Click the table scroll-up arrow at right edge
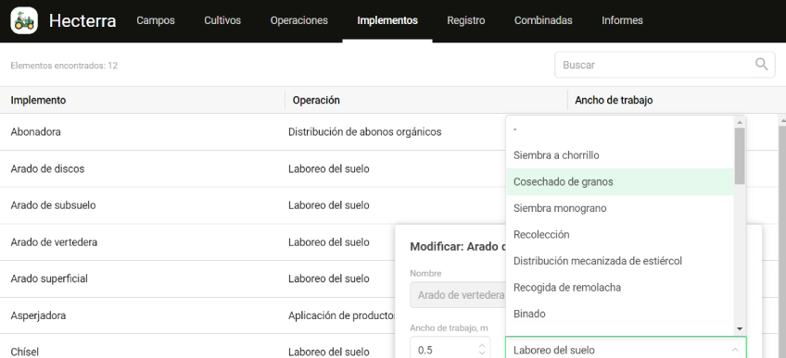The height and width of the screenshot is (358, 786). tap(782, 121)
